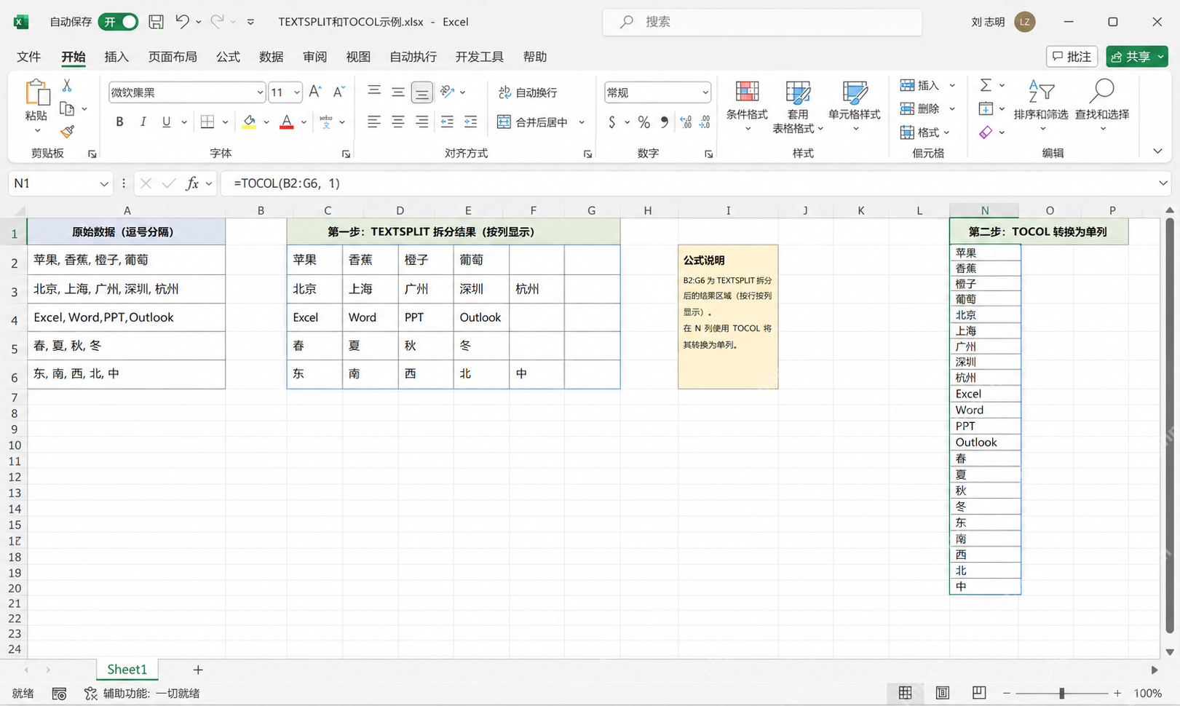
Task: Add a new sheet with plus button
Action: point(198,670)
